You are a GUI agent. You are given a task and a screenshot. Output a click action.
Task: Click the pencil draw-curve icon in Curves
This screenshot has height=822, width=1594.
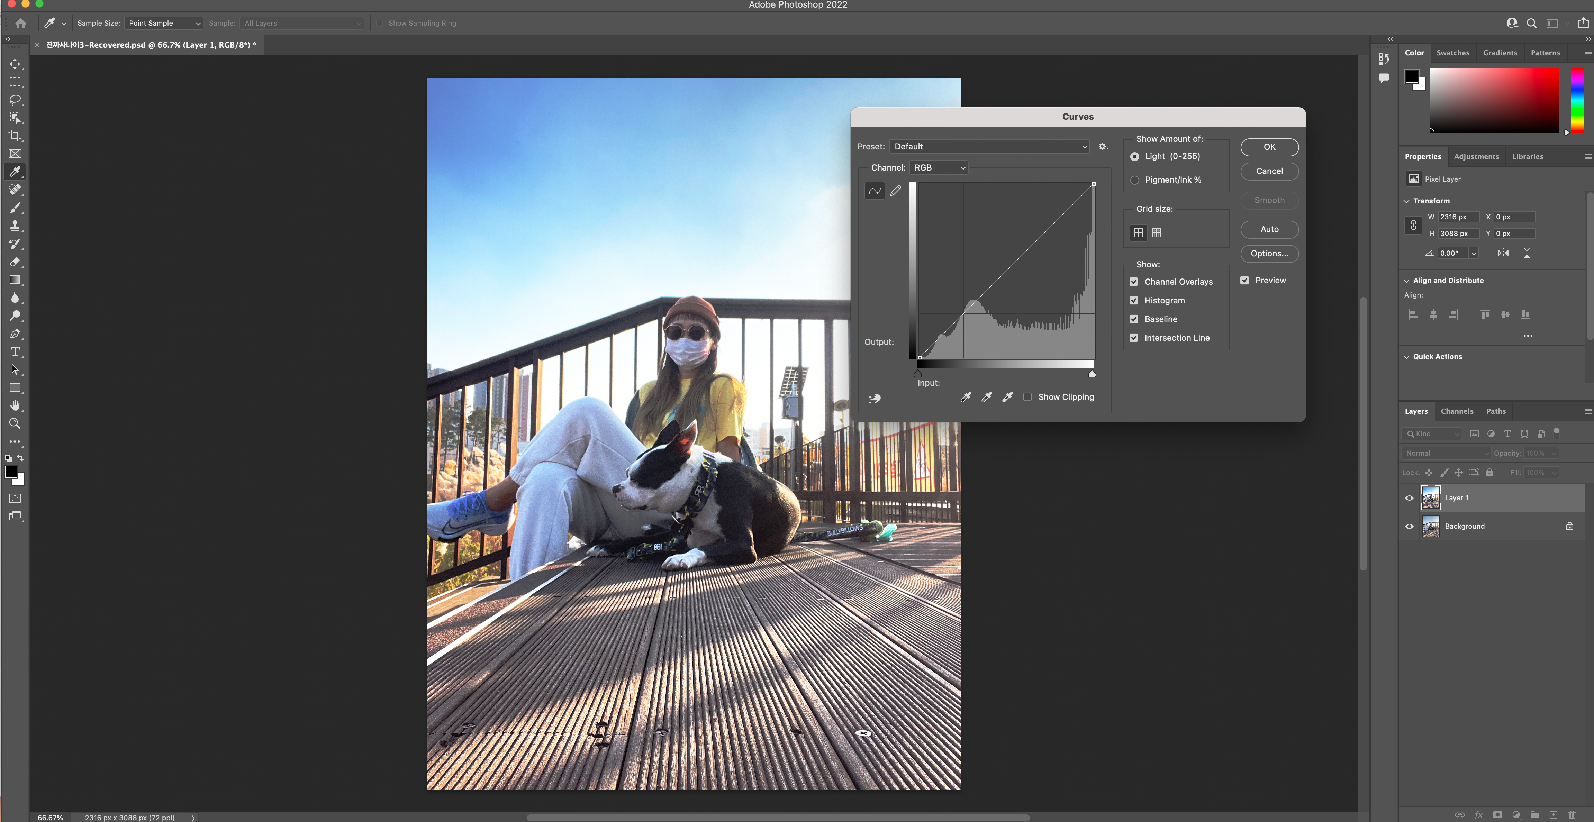895,191
